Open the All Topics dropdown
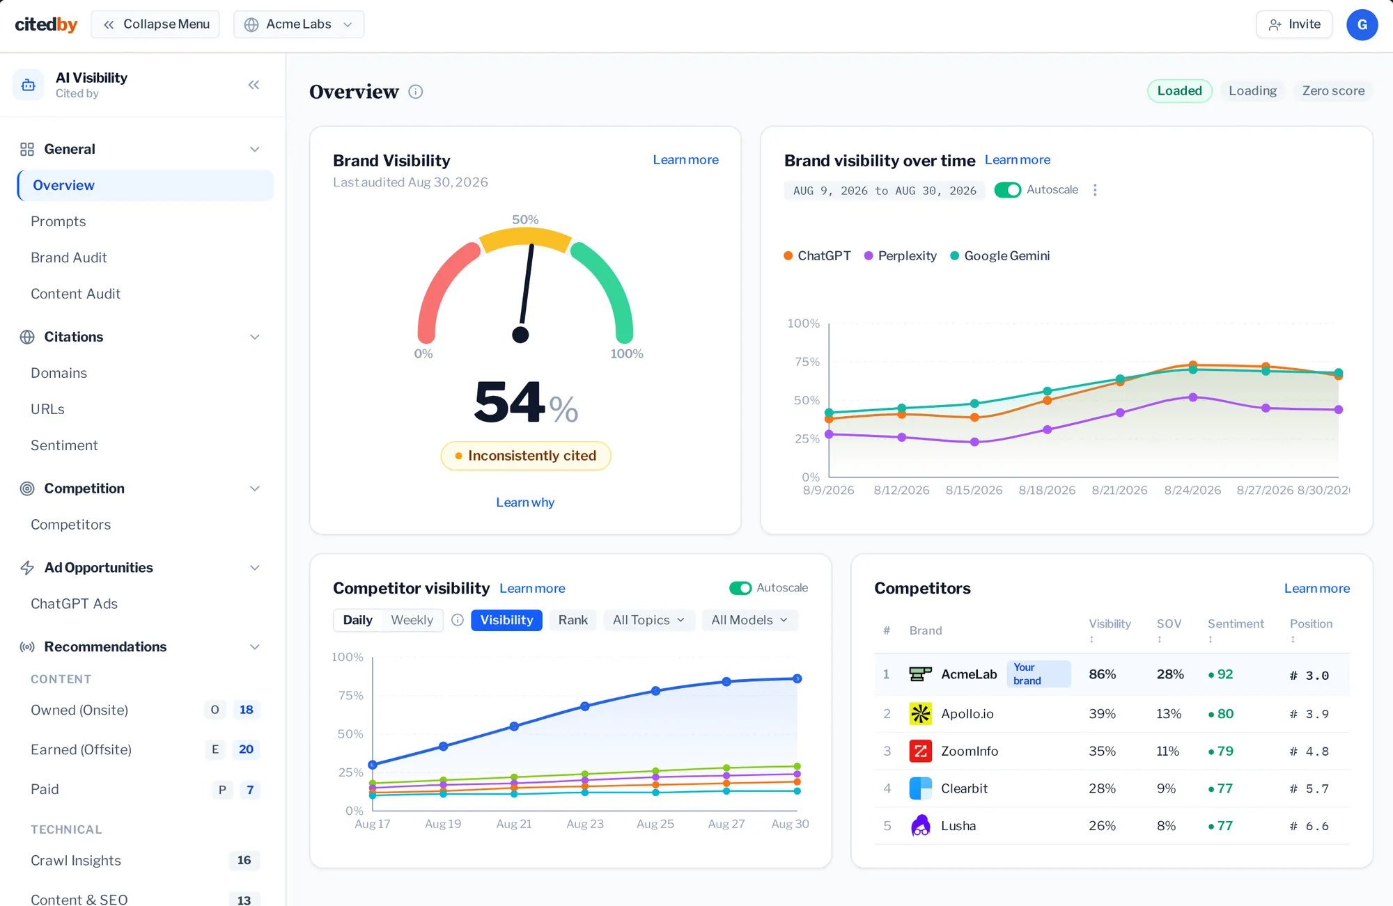Image resolution: width=1393 pixels, height=906 pixels. pyautogui.click(x=648, y=620)
